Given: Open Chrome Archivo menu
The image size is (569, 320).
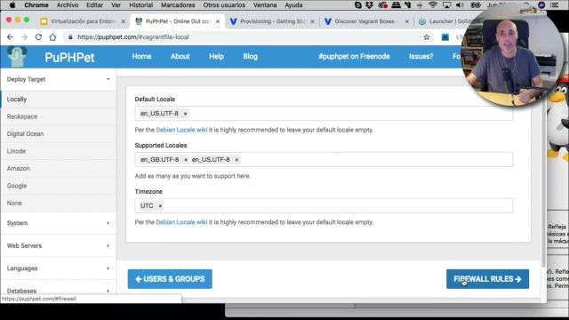Looking at the screenshot, I should (x=68, y=5).
